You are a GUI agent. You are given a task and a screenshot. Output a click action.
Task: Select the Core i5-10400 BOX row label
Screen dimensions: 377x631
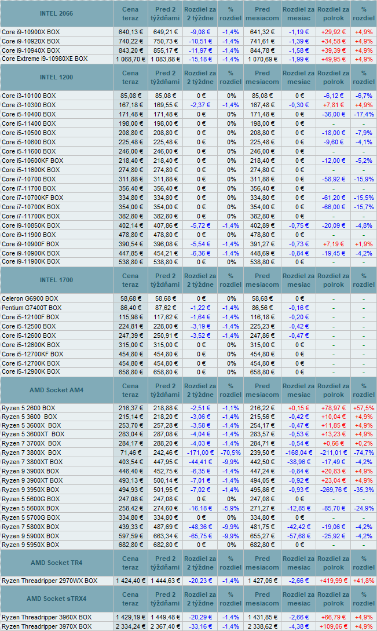pyautogui.click(x=28, y=114)
